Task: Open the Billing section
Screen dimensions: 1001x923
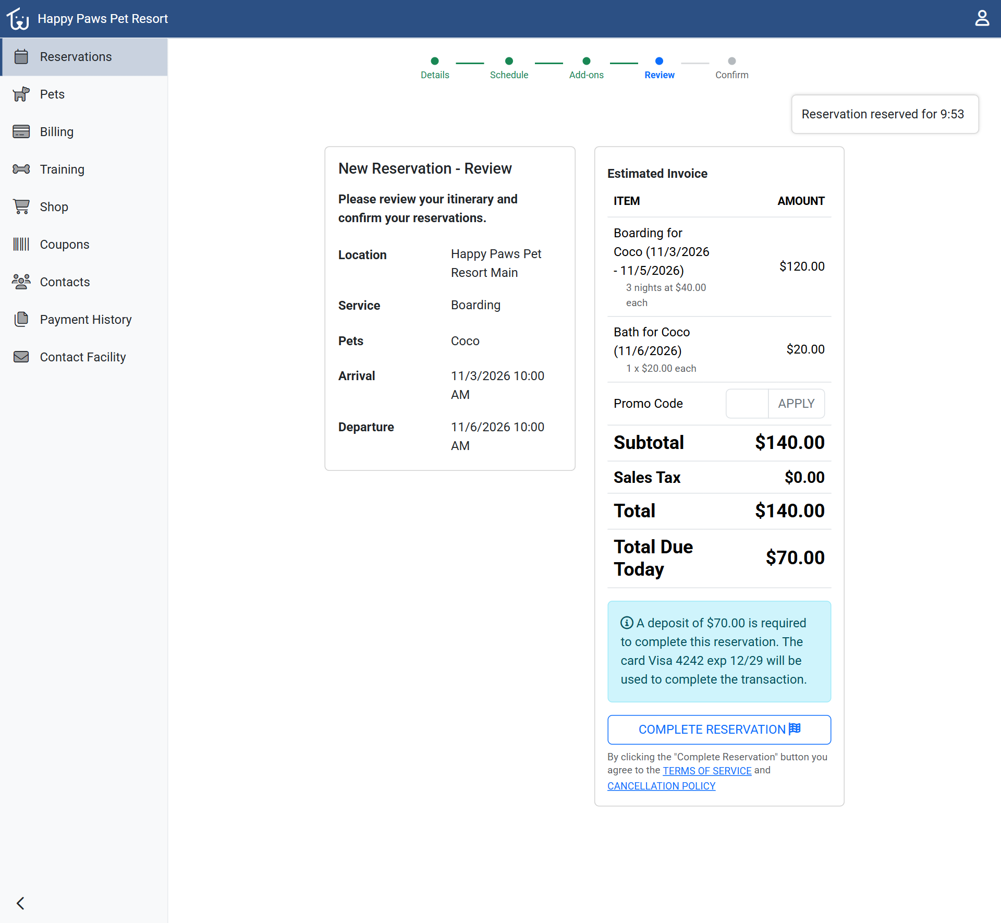Action: (84, 132)
